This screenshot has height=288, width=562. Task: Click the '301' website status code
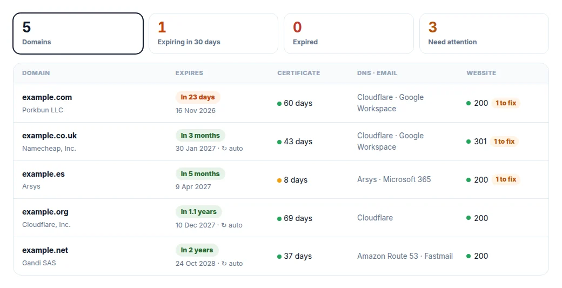[480, 142]
